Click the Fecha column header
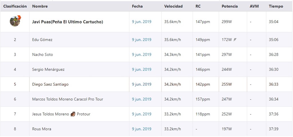 pos(137,6)
